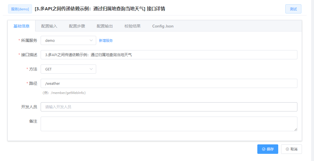Viewport: 314px width, 161px height.
Task: Grab the 备注 textarea resize handle
Action: [296, 130]
